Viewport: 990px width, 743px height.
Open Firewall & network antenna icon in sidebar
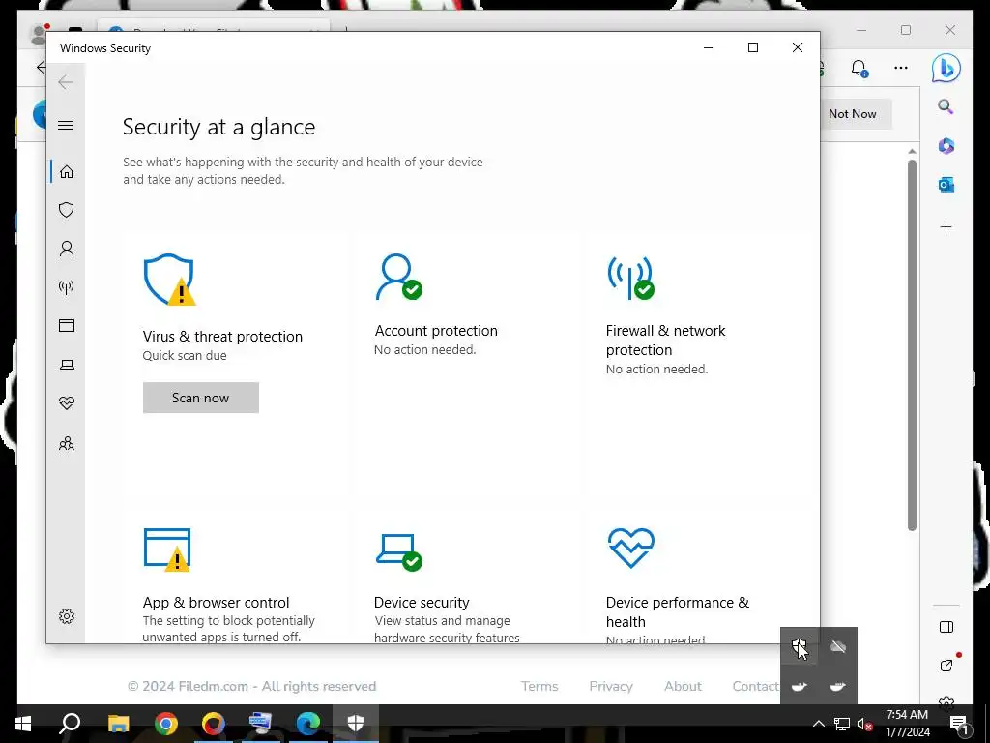point(67,287)
